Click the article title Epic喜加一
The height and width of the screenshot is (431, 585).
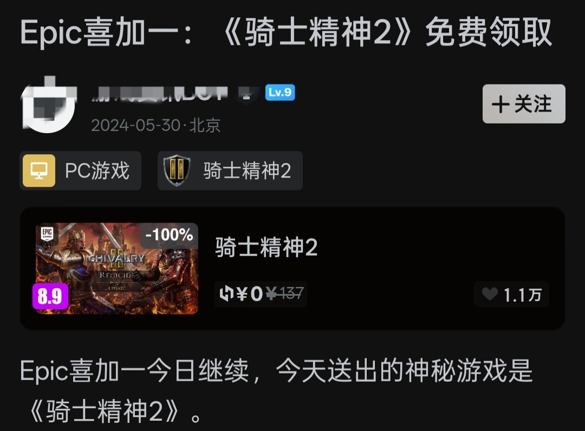point(286,33)
